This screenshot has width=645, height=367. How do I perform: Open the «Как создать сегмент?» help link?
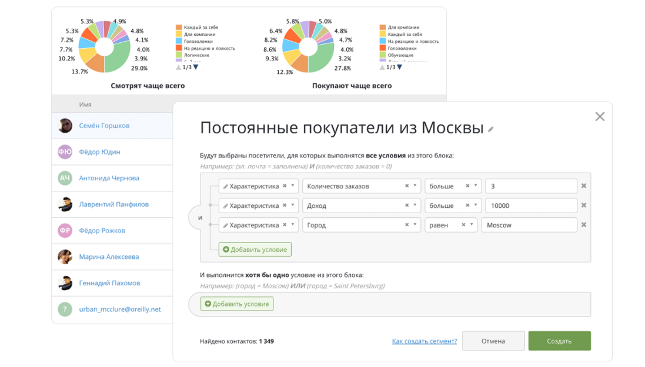(x=425, y=341)
